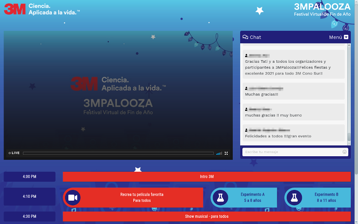This screenshot has width=358, height=224.
Task: Select the 4:30 PM time slot
Action: pos(29,216)
